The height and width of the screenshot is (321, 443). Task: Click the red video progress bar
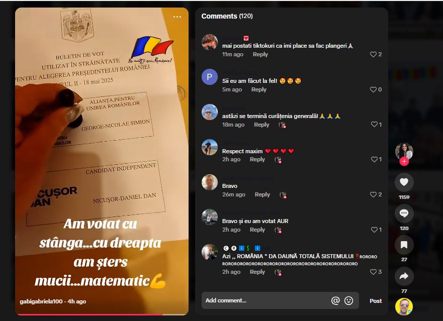tap(90, 314)
